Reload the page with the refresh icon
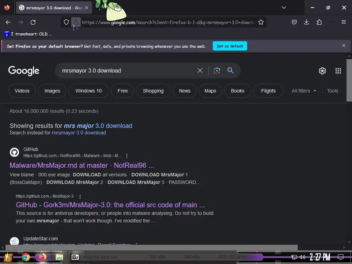The height and width of the screenshot is (264, 352). pyautogui.click(x=33, y=22)
